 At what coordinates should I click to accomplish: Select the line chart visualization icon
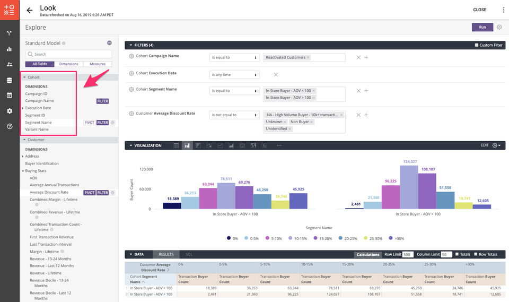[220, 145]
